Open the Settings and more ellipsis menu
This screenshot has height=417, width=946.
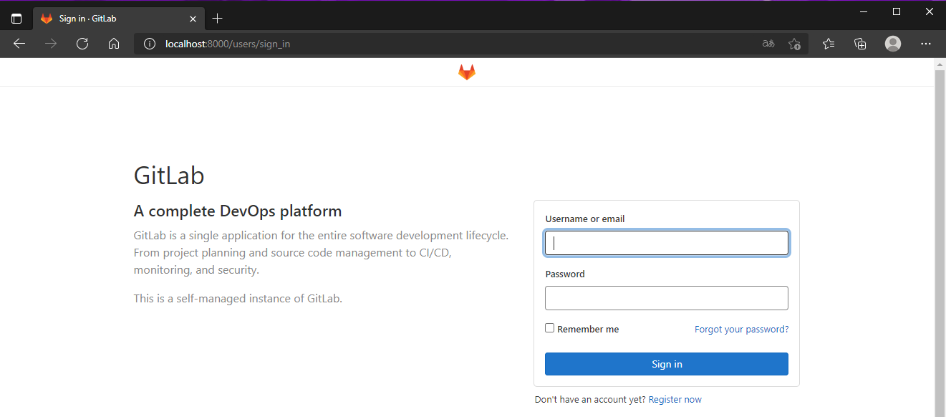pos(926,44)
